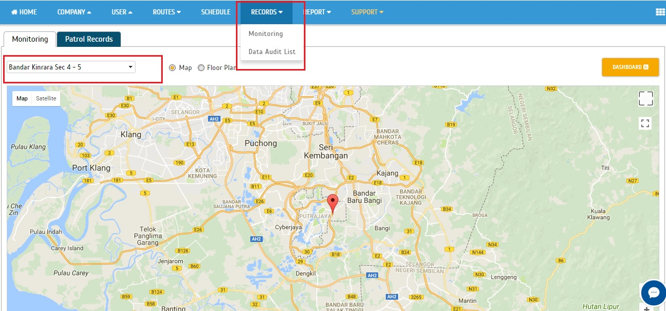
Task: Click the Carey Island map label
Action: 67,248
